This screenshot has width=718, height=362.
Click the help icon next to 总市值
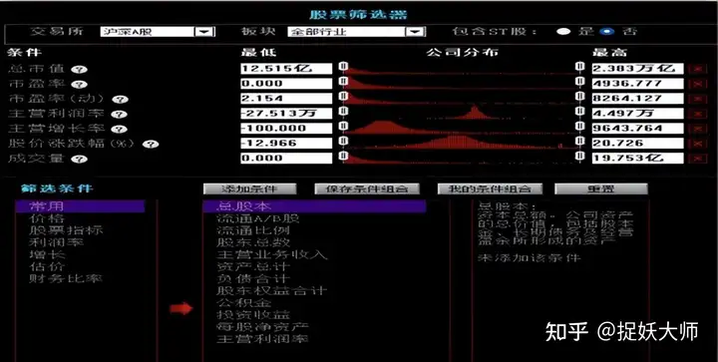pyautogui.click(x=79, y=70)
